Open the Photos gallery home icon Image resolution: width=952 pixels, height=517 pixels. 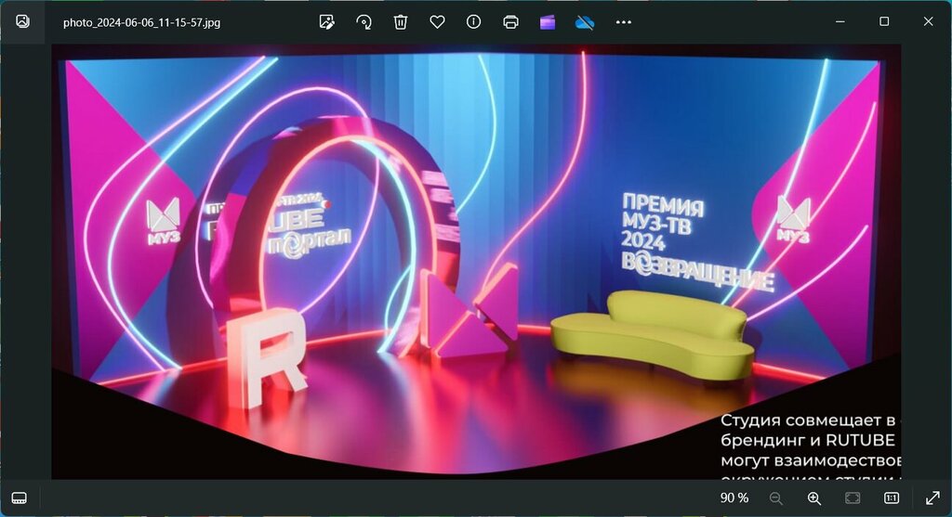22,22
